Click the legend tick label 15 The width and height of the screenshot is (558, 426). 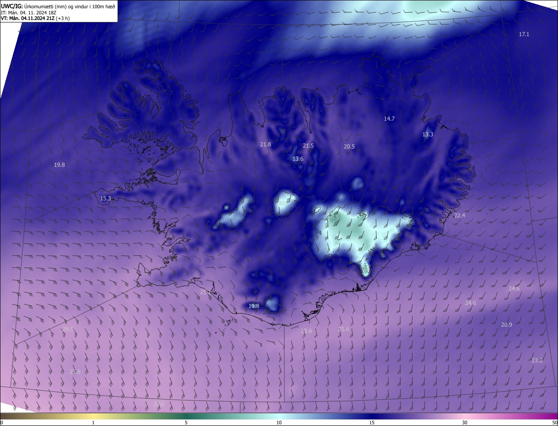[372, 423]
